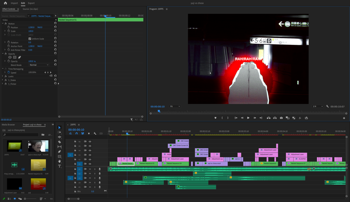Click the Project panel search field
This screenshot has width=350, height=202.
[21, 134]
